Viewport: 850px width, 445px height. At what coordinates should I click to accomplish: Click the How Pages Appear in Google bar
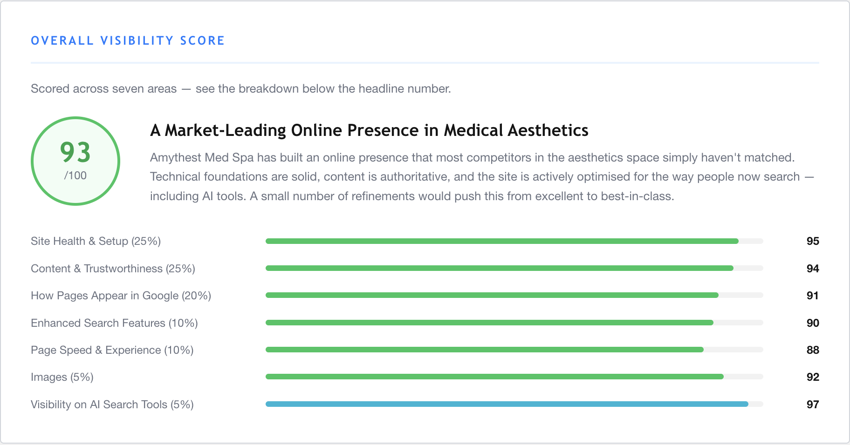(514, 295)
